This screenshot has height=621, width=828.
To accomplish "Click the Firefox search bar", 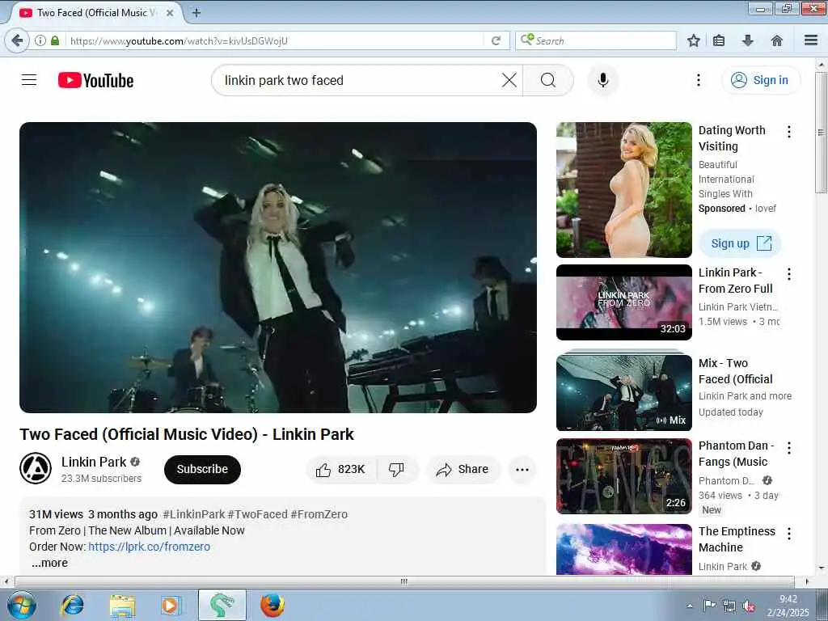I will coord(596,40).
